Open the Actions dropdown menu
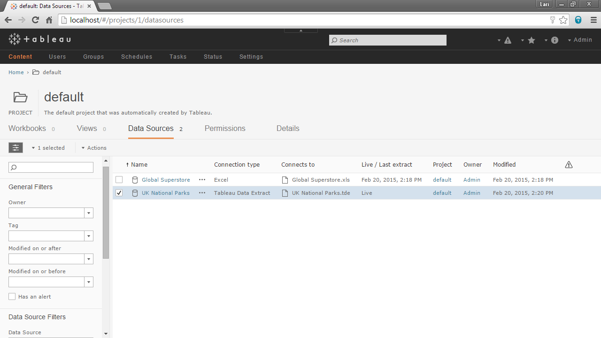 click(94, 148)
